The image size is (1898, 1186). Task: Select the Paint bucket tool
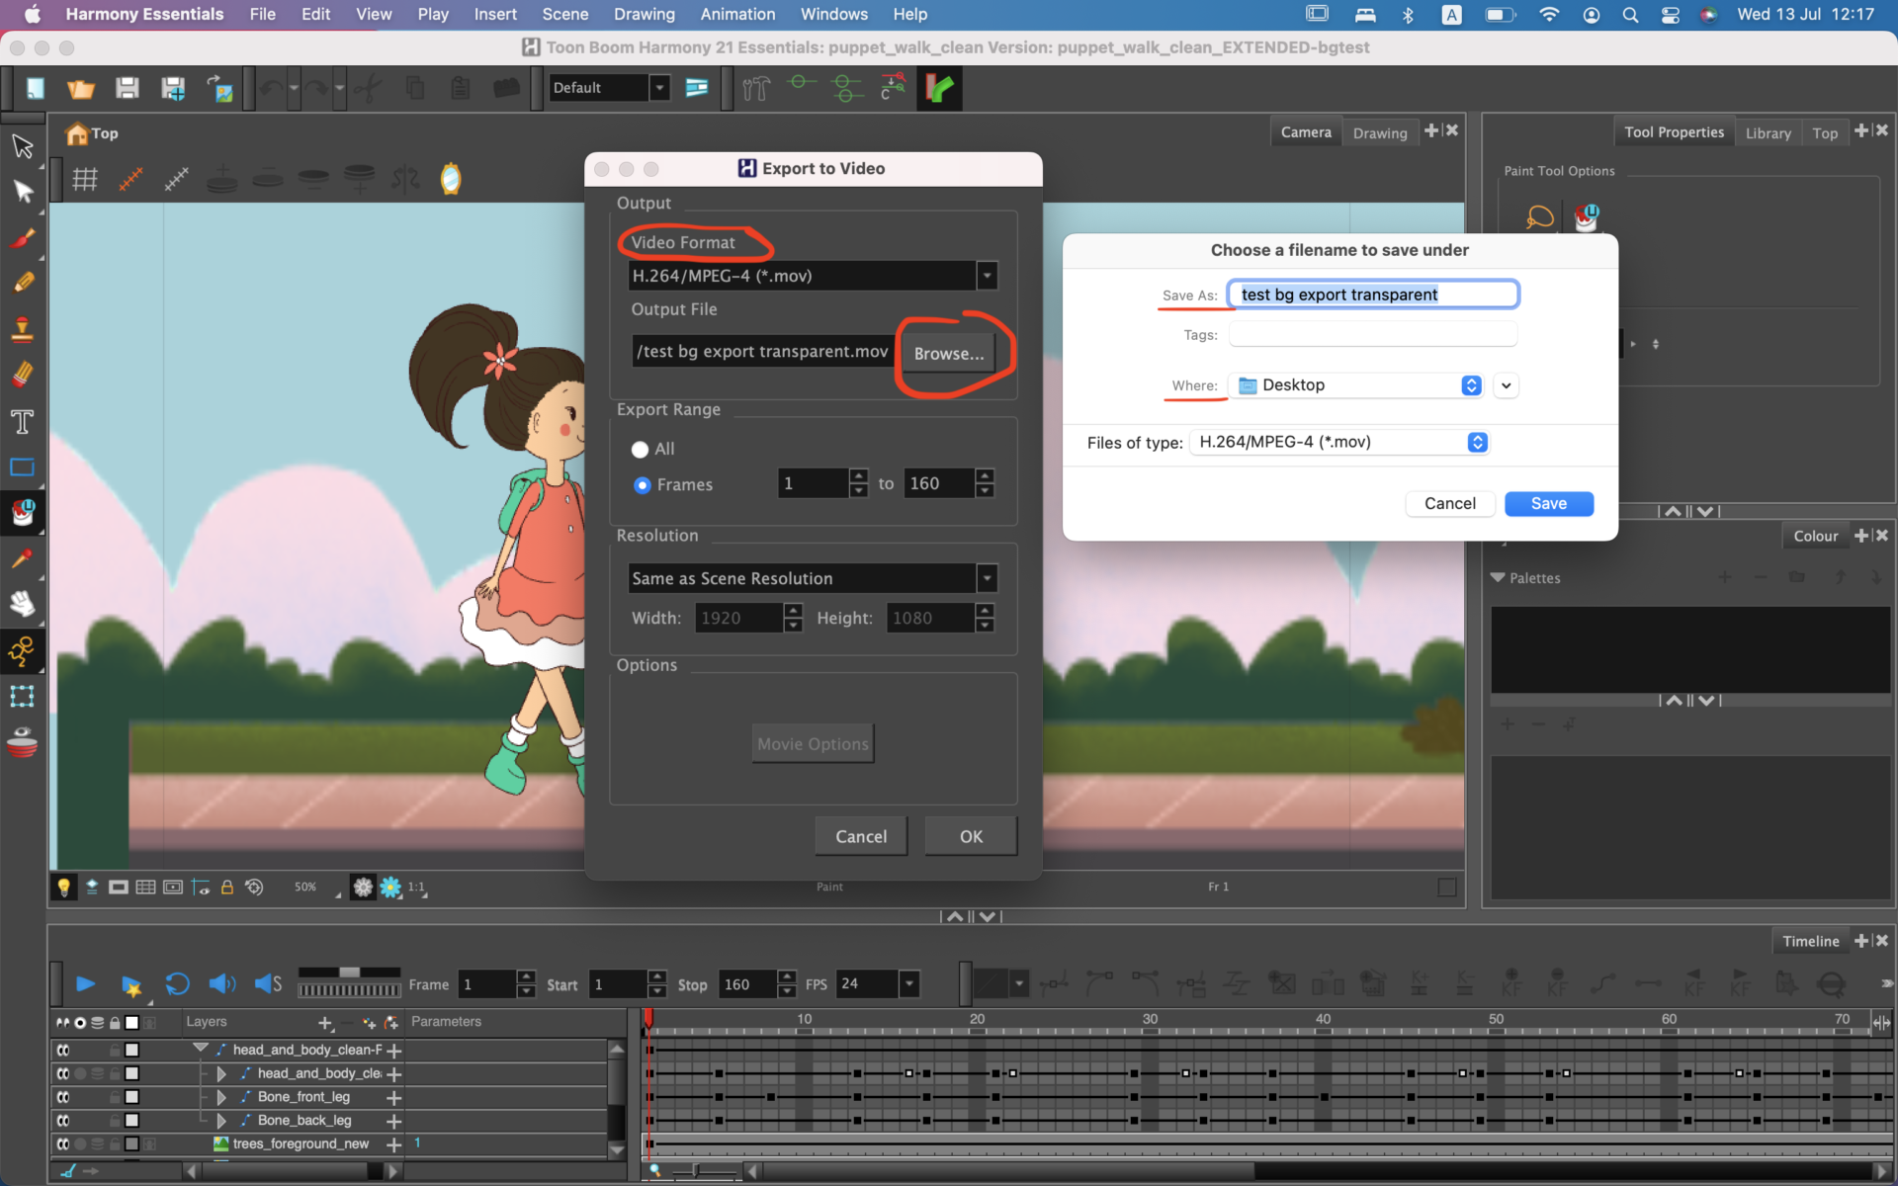tap(22, 513)
